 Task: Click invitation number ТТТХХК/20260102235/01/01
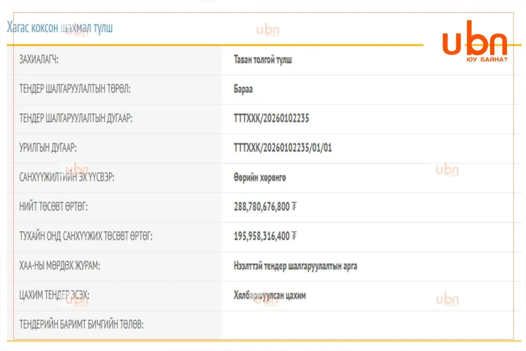click(283, 148)
